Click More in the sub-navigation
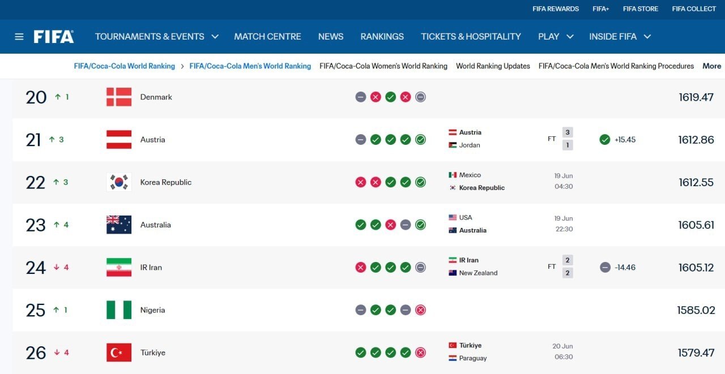The image size is (725, 374). [x=712, y=66]
